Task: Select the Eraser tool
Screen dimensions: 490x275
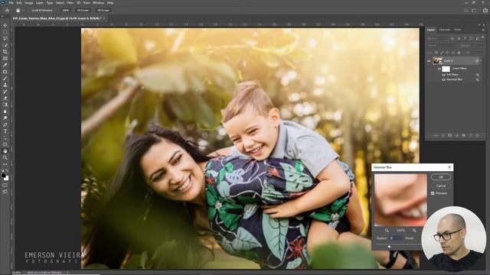Action: pos(5,99)
